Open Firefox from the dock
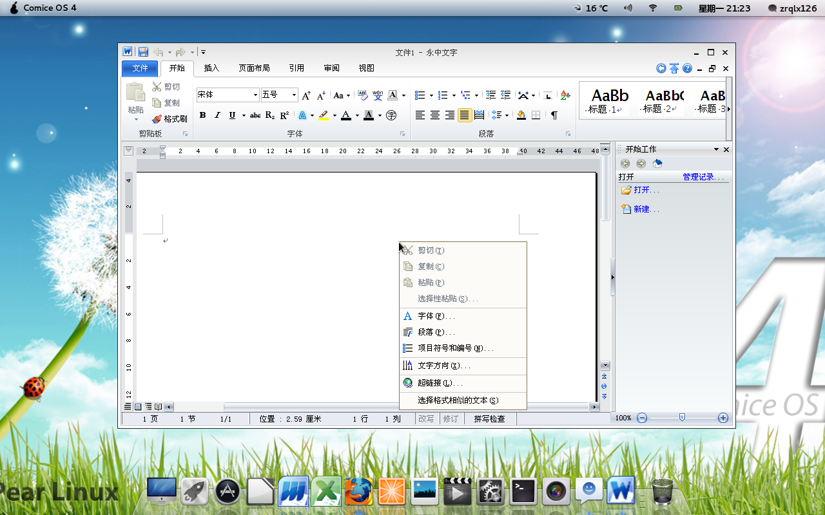Image resolution: width=825 pixels, height=515 pixels. tap(359, 492)
